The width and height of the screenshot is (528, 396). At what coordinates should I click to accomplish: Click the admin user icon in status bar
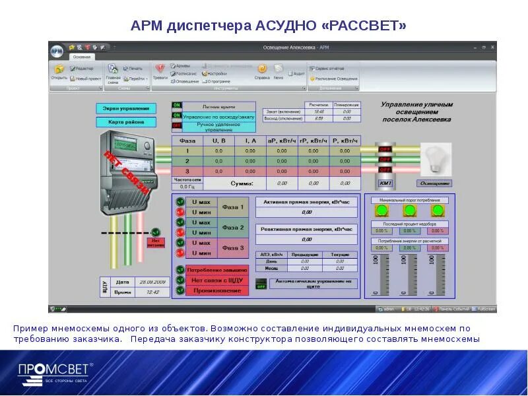(386, 309)
